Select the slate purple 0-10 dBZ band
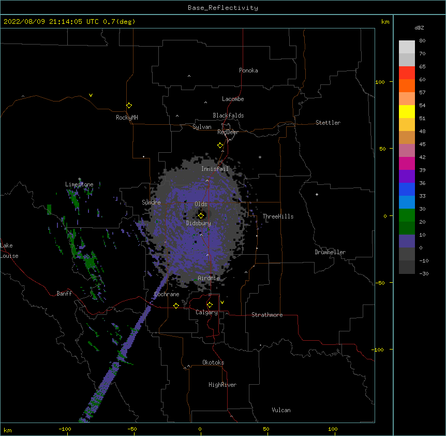 point(407,241)
